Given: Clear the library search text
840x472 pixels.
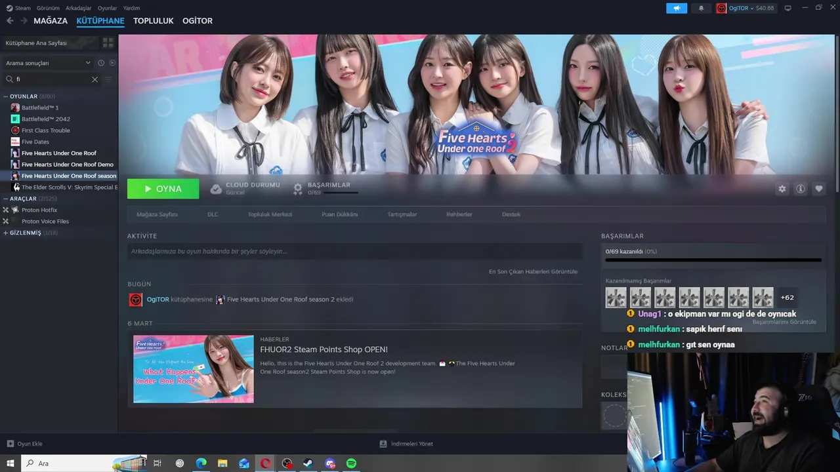Looking at the screenshot, I should pos(94,79).
